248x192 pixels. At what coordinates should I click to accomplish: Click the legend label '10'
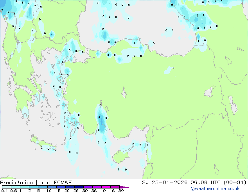tap(49, 190)
